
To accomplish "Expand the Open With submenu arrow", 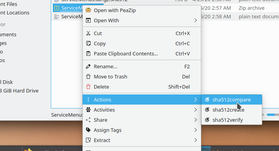I will click(195, 20).
